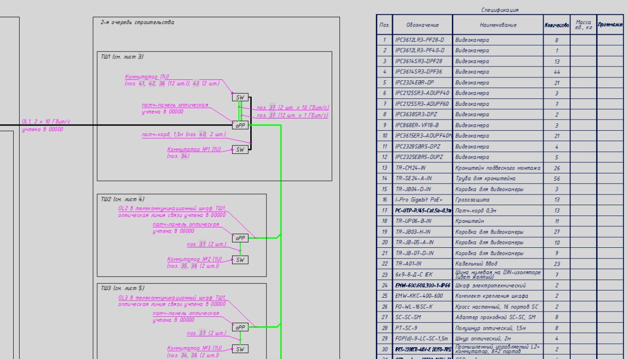Select cell 'IPC3614SR3-DPF36'
Image resolution: width=628 pixels, height=359 pixels.
pyautogui.click(x=422, y=72)
